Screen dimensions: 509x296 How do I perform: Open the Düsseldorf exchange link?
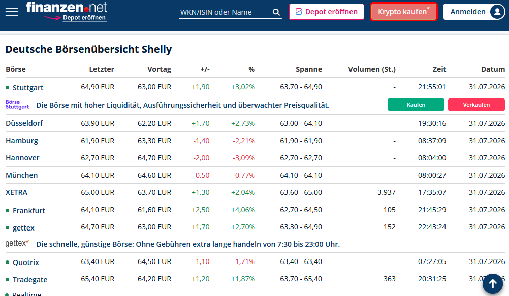(x=24, y=123)
